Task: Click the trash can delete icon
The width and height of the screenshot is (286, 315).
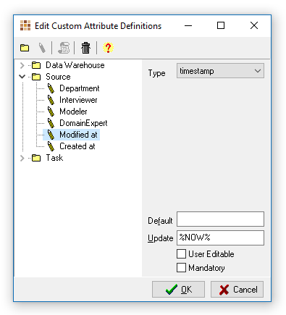Action: [x=85, y=48]
